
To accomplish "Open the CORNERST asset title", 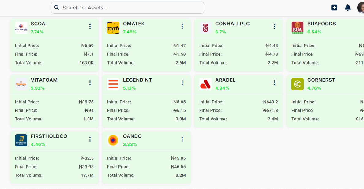I will [321, 80].
